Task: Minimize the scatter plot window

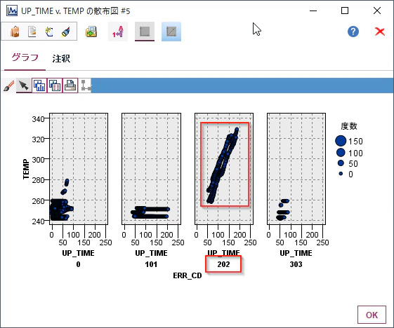Action: click(313, 11)
